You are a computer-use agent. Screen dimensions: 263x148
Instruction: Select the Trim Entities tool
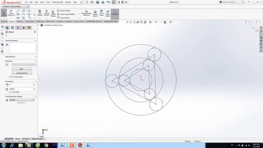40,13
